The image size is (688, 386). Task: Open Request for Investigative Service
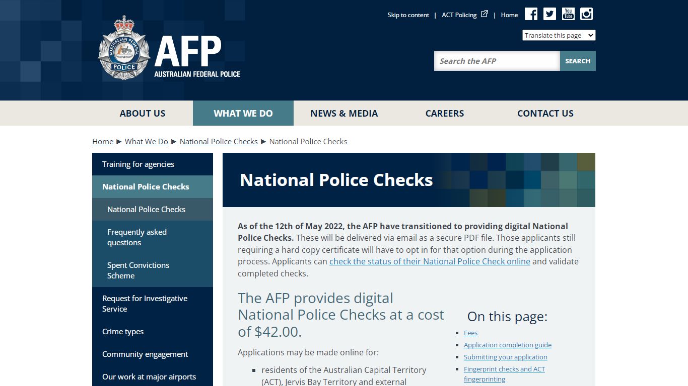153,304
